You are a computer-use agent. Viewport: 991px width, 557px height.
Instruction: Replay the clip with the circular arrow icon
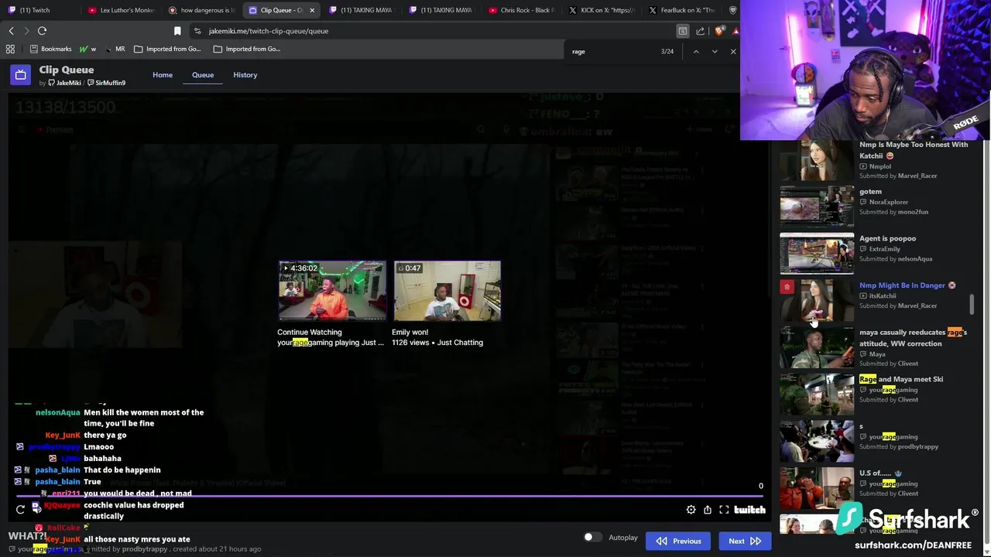click(20, 509)
